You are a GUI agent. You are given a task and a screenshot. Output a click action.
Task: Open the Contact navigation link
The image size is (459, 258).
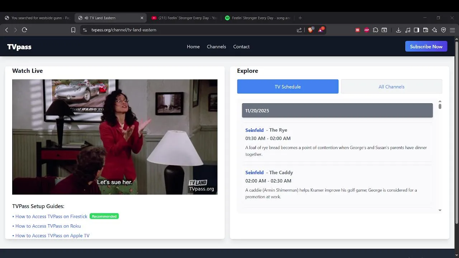241,47
